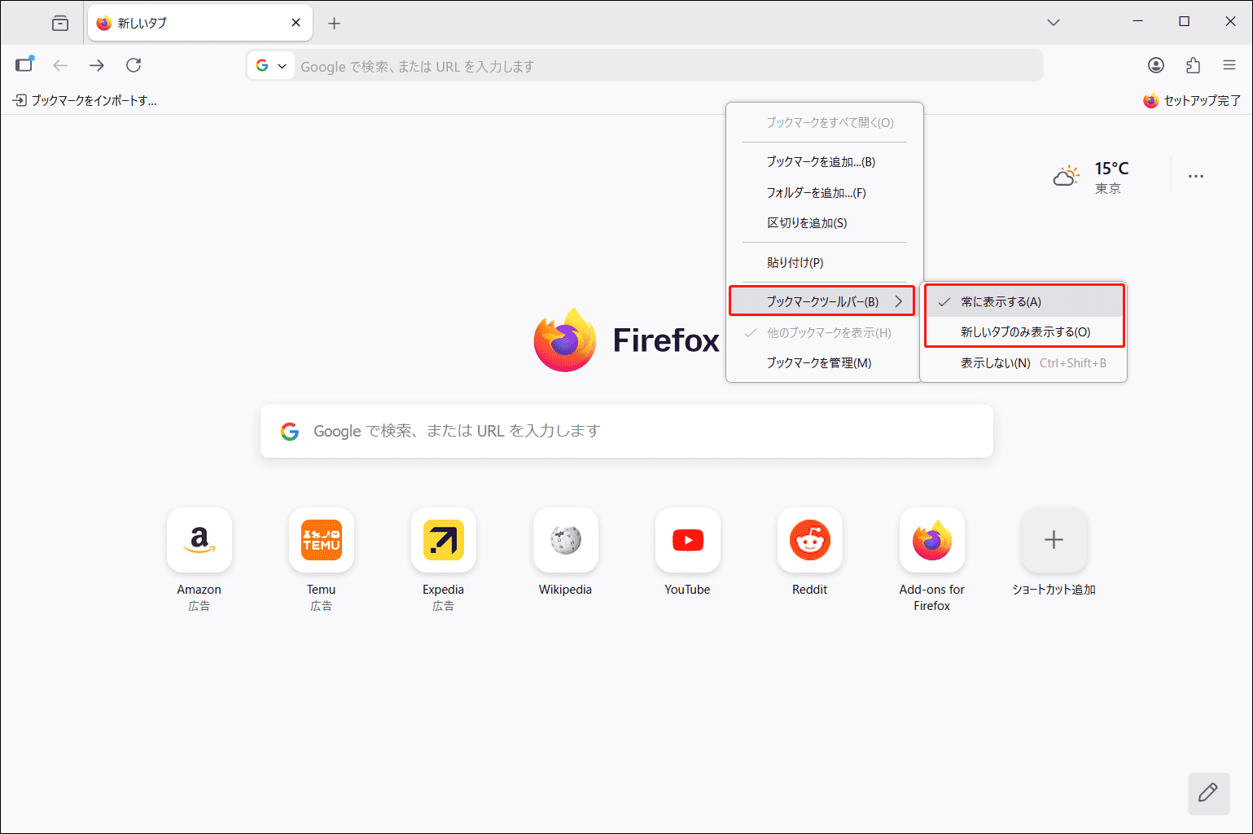Click the pencil edit icon bottom right
This screenshot has height=834, width=1253.
1208,793
